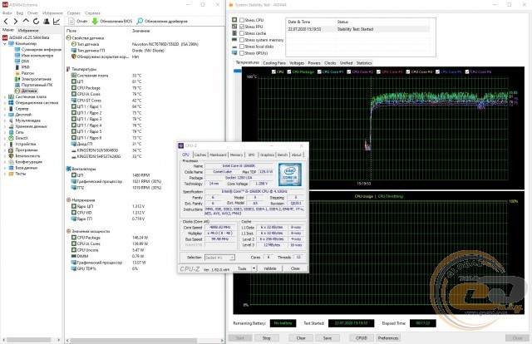Screen dimensions: 532x344
Task: Select Датчики sensor page in tree
Action: pos(26,91)
